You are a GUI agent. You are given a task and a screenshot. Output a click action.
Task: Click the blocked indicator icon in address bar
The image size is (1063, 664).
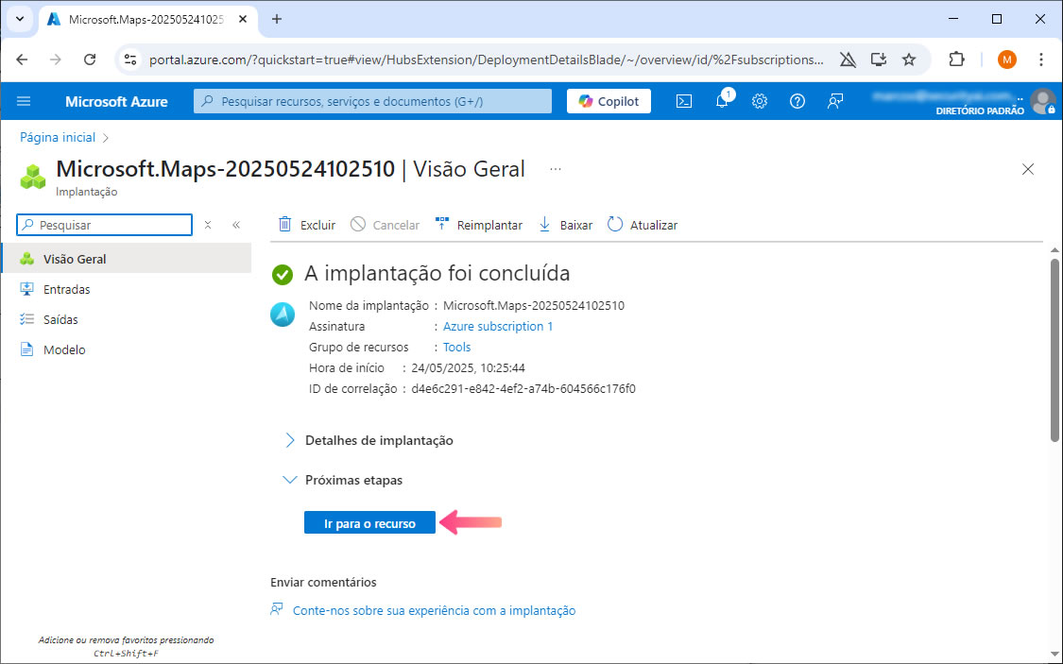[x=848, y=60]
